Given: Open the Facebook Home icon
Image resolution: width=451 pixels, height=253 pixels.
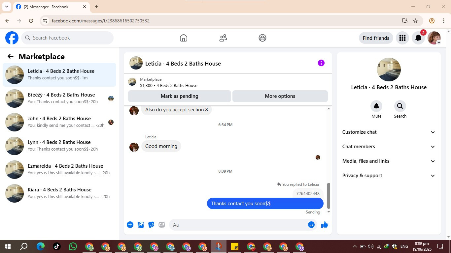Looking at the screenshot, I should tap(184, 38).
